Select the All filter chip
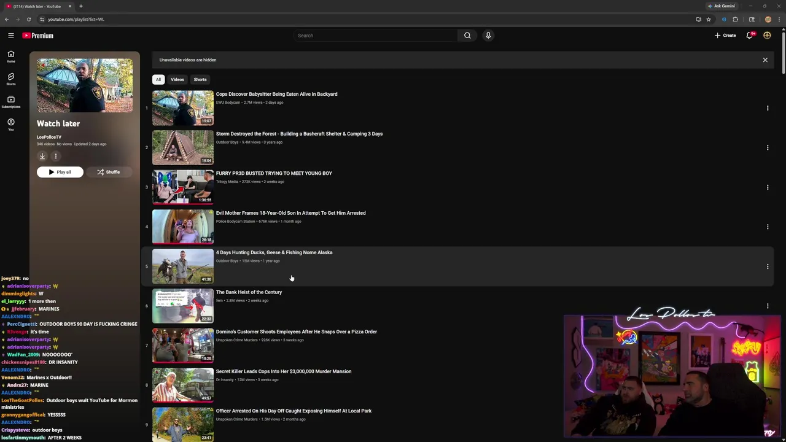The width and height of the screenshot is (786, 442). pyautogui.click(x=158, y=79)
